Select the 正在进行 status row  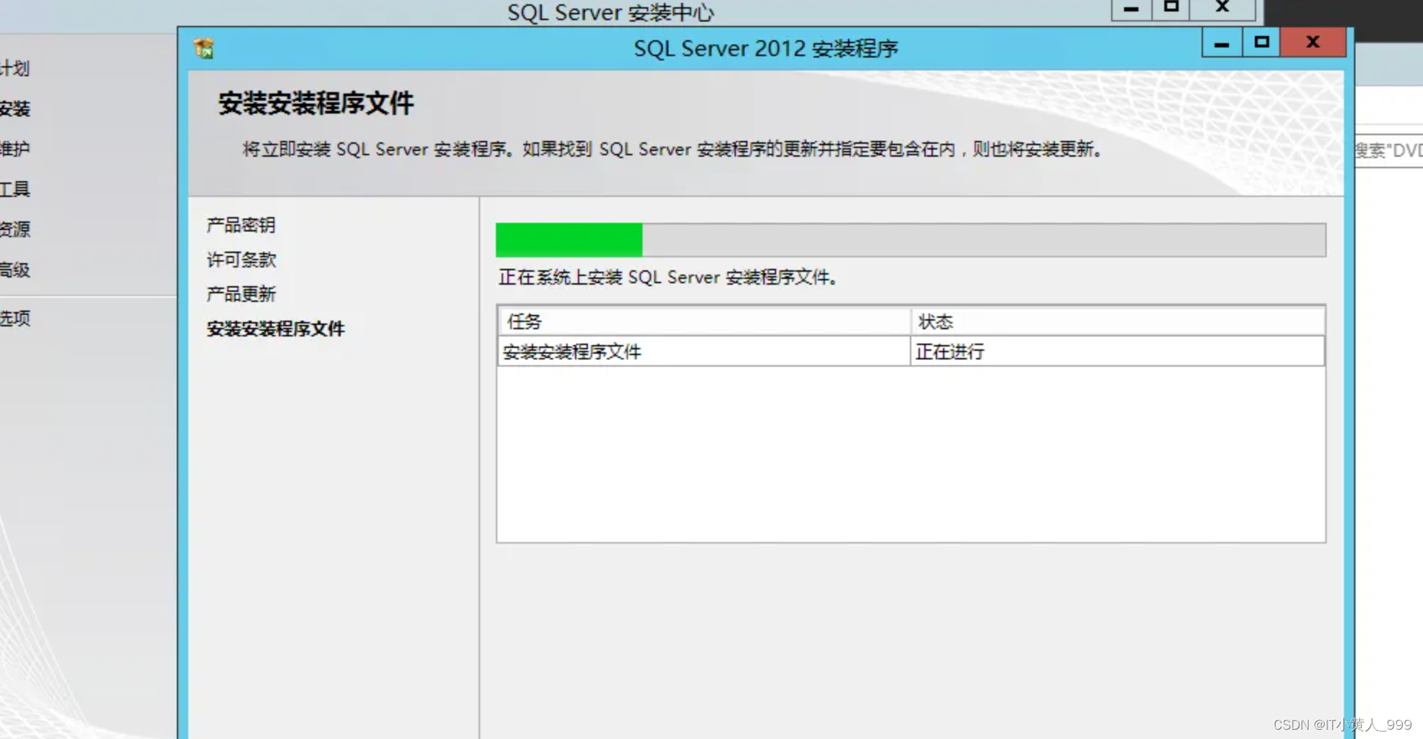tap(950, 352)
